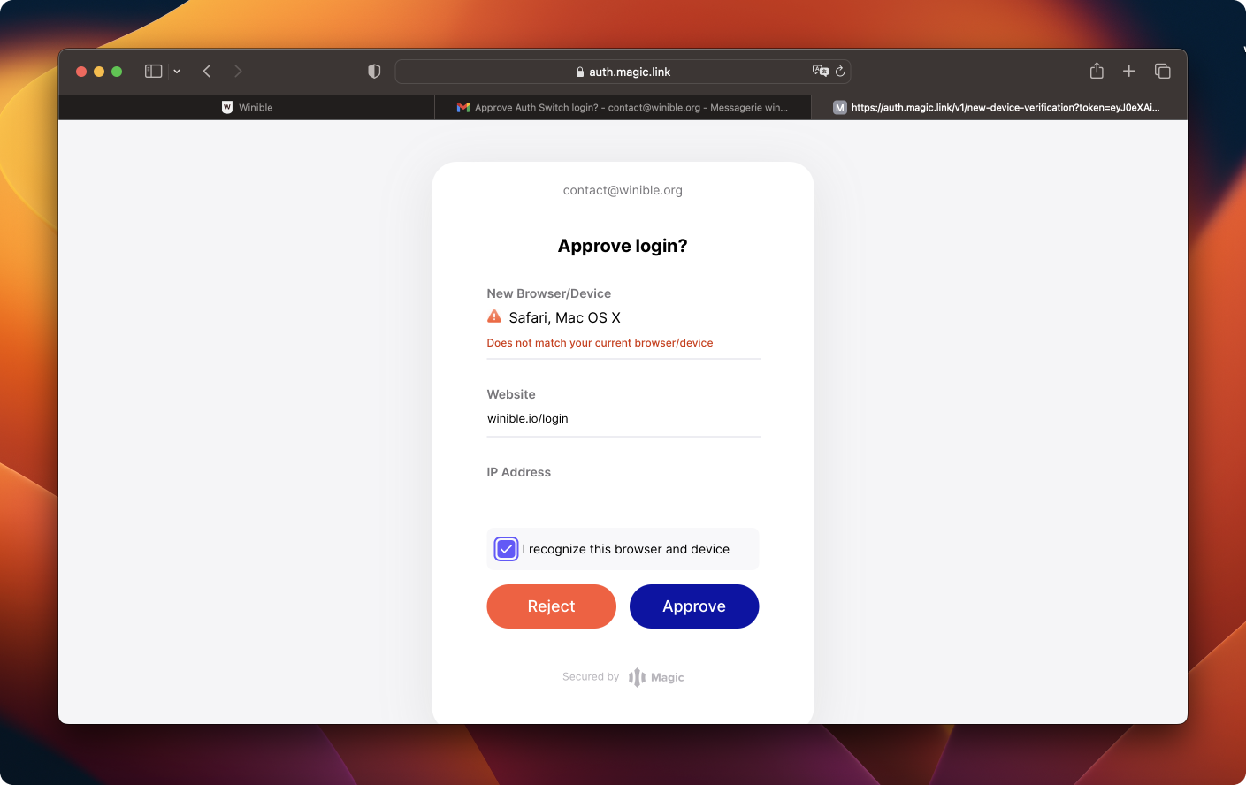Viewport: 1246px width, 785px height.
Task: Click the warning triangle beside Safari, Mac OS X
Action: pyautogui.click(x=494, y=316)
